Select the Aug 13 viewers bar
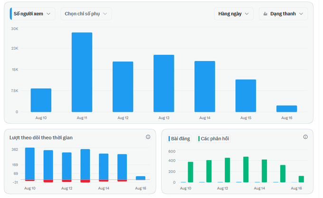Image resolution: width=323 pixels, height=198 pixels. coord(164,83)
